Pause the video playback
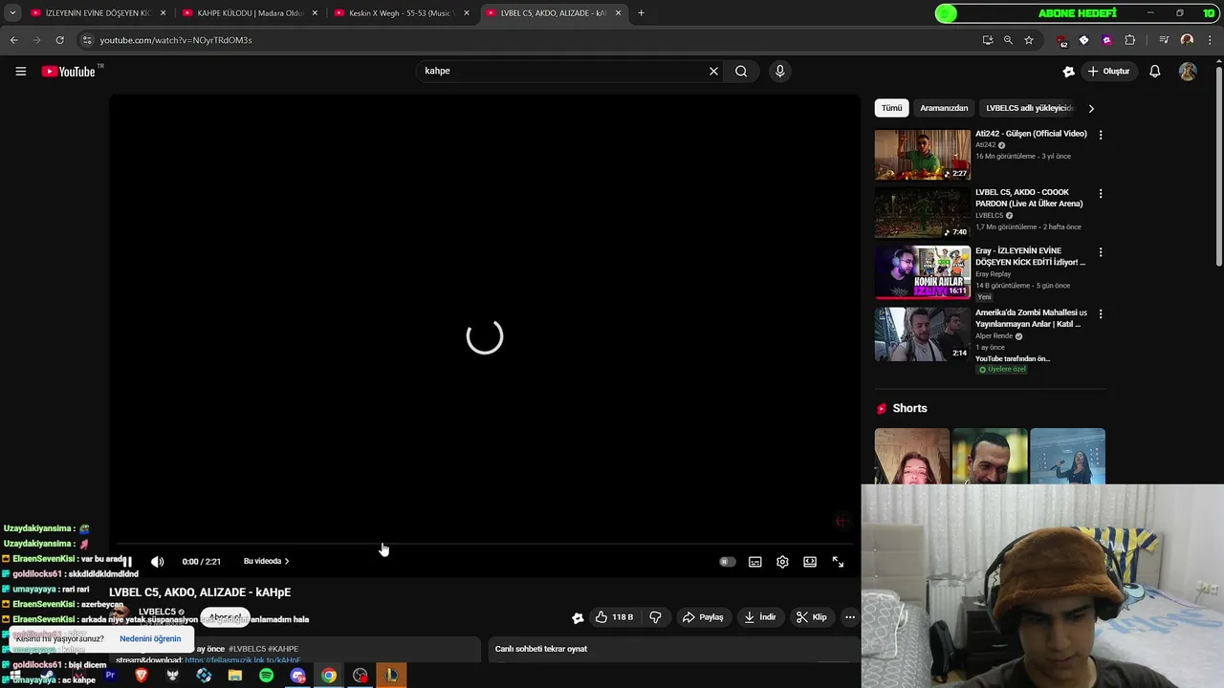This screenshot has height=688, width=1224. point(128,562)
